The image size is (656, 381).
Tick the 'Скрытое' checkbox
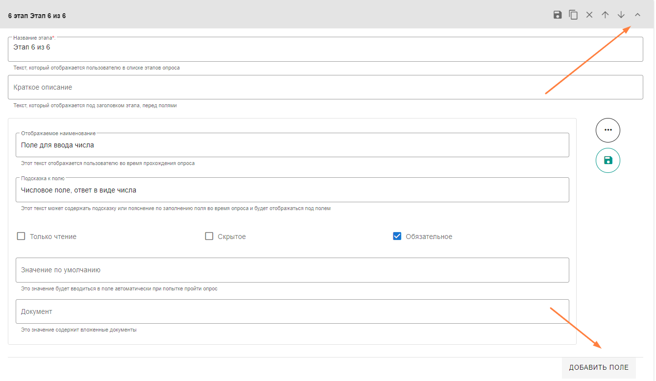coord(209,237)
